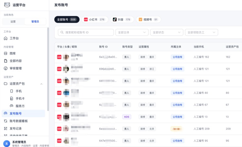Click the 账号数据看板 refresh icon
This screenshot has height=147, width=242.
click(5, 121)
